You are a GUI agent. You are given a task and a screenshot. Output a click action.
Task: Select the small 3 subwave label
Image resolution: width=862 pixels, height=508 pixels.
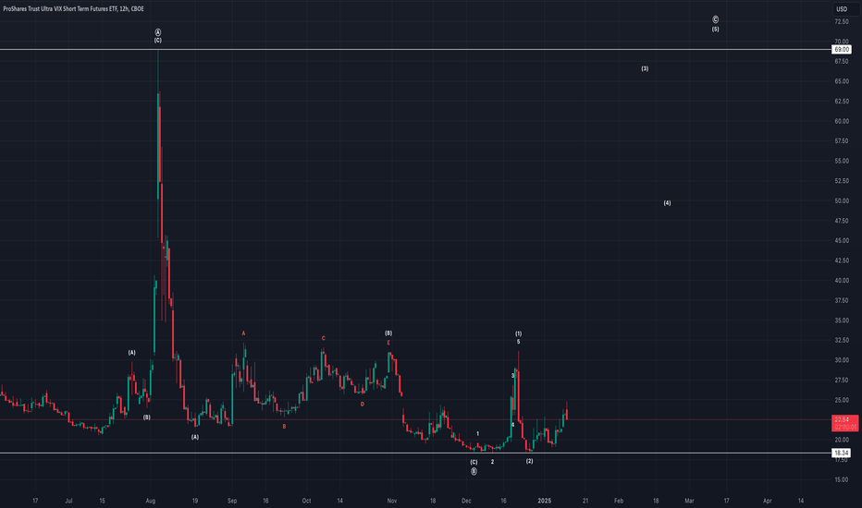(513, 376)
